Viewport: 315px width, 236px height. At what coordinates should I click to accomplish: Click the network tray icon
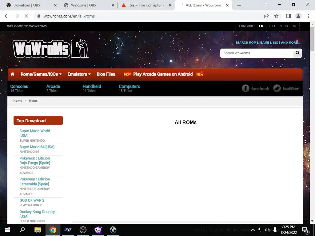click(x=260, y=230)
